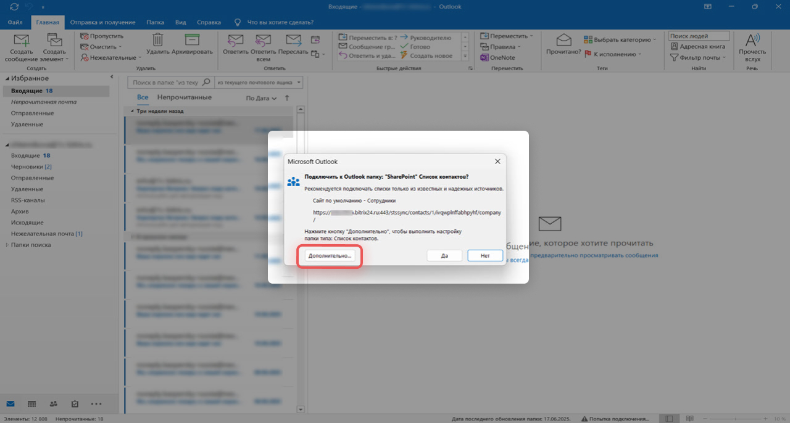The height and width of the screenshot is (423, 790).
Task: Click the Send/Receive all folders quick-access icon
Action: pos(14,6)
